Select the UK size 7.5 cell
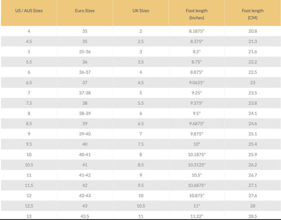The height and width of the screenshot is (220, 281). 140,144
